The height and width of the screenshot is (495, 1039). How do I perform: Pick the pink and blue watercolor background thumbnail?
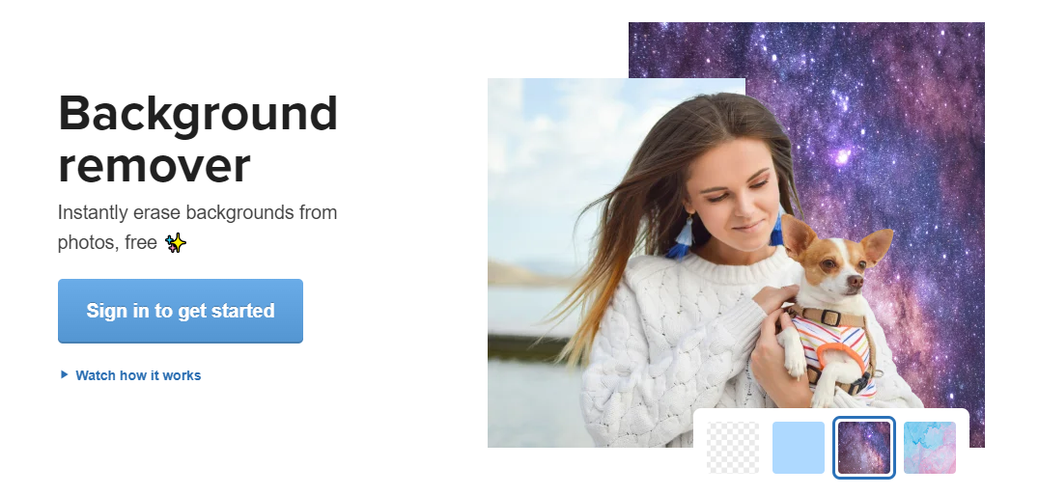click(930, 448)
